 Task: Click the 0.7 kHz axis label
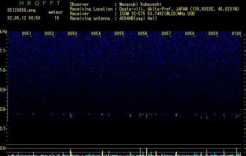[x=3, y=129]
